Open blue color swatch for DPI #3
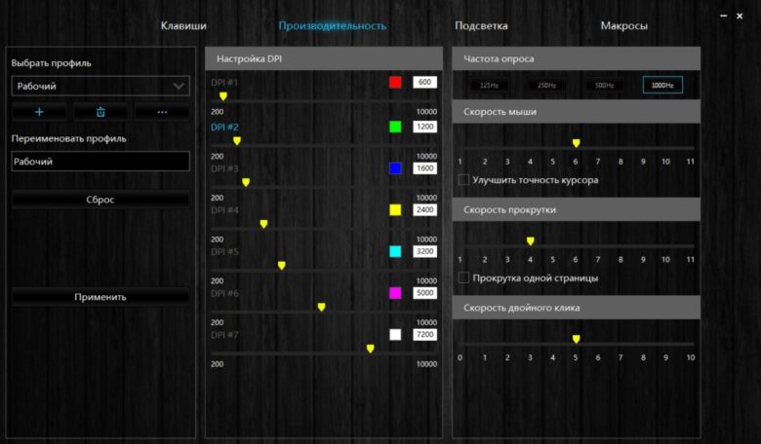The width and height of the screenshot is (761, 444). 395,168
